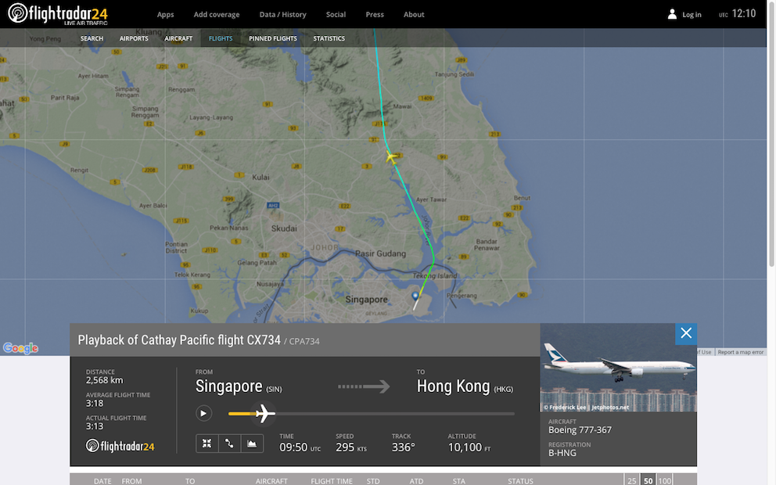Show 25 results per page

[631, 480]
